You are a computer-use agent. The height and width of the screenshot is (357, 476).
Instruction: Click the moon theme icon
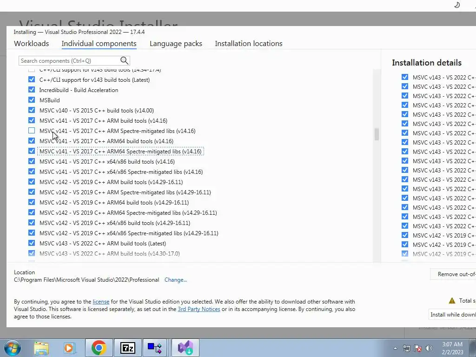tap(457, 5)
